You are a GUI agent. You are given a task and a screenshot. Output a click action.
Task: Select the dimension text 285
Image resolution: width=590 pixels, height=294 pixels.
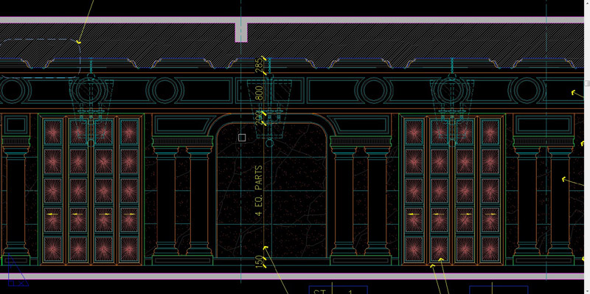(259, 65)
